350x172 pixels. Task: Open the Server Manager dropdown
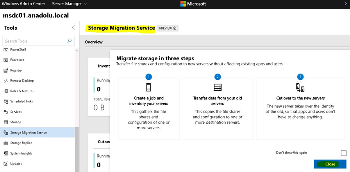click(70, 4)
